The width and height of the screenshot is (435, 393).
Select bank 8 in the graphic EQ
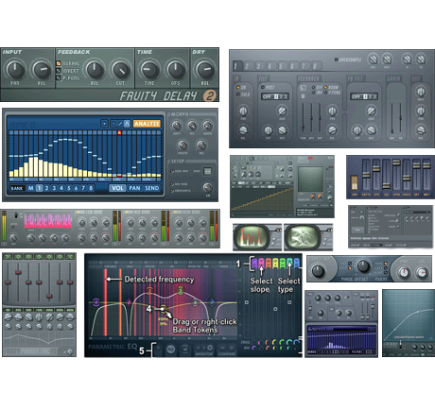(x=91, y=188)
